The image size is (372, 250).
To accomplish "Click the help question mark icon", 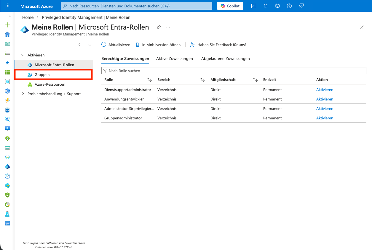I will click(289, 6).
